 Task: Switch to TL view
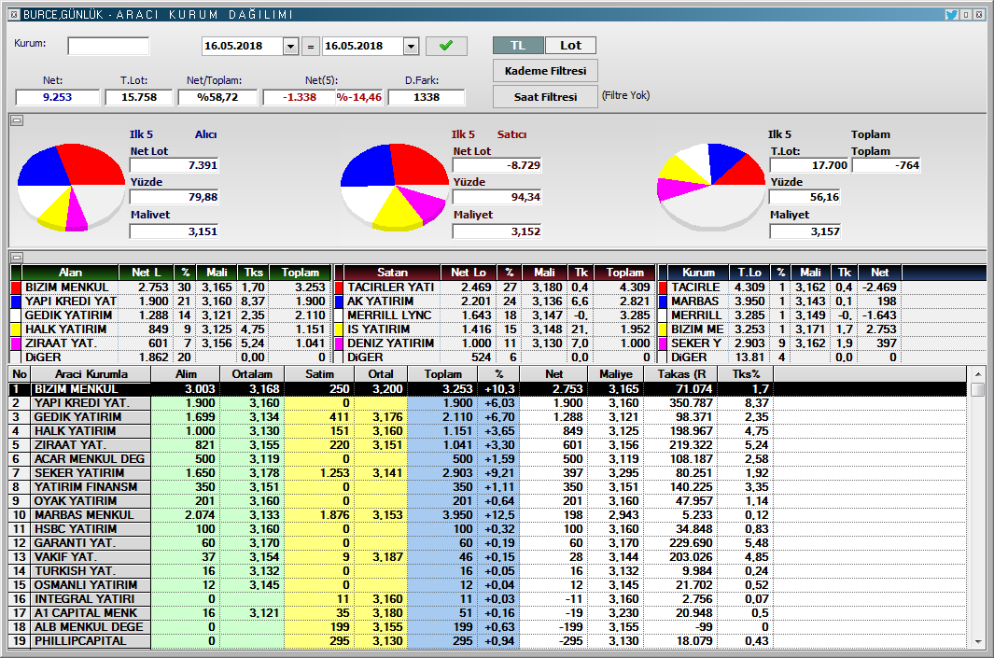click(518, 46)
